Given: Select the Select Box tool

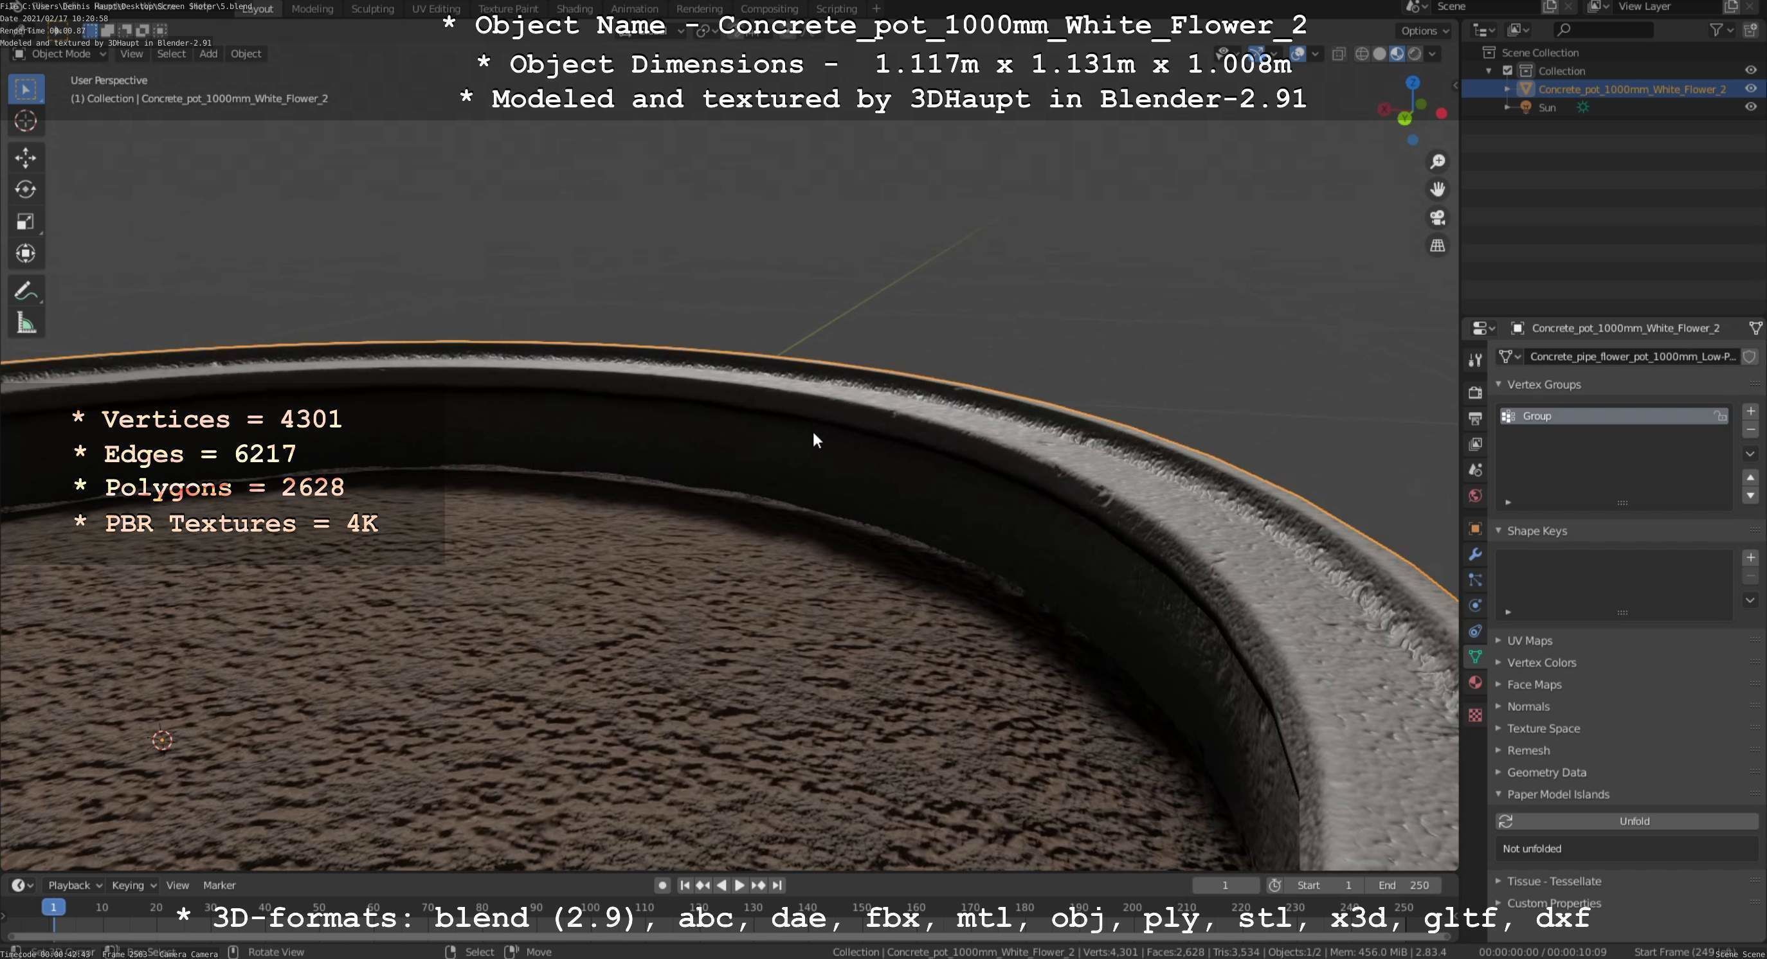Looking at the screenshot, I should (x=26, y=89).
